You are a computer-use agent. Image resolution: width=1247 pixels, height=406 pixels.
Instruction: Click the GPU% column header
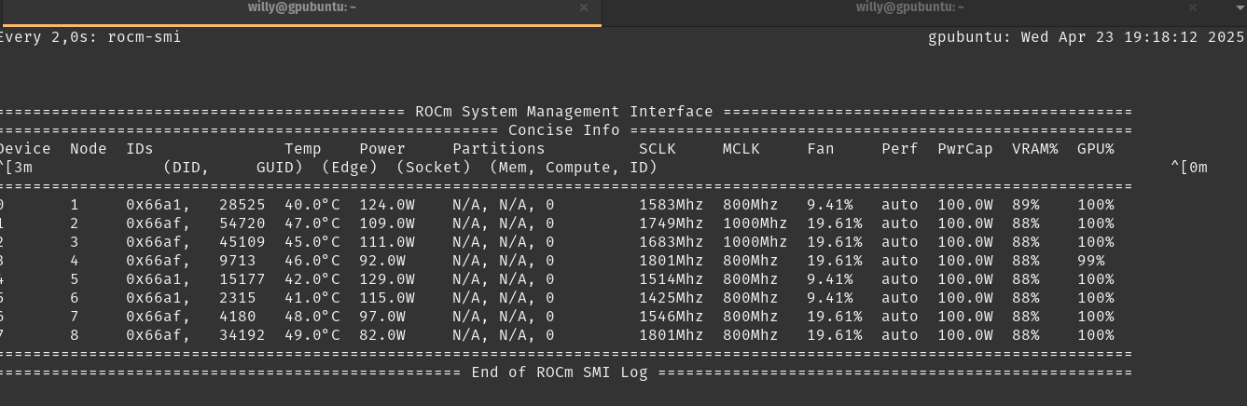[x=1095, y=149]
